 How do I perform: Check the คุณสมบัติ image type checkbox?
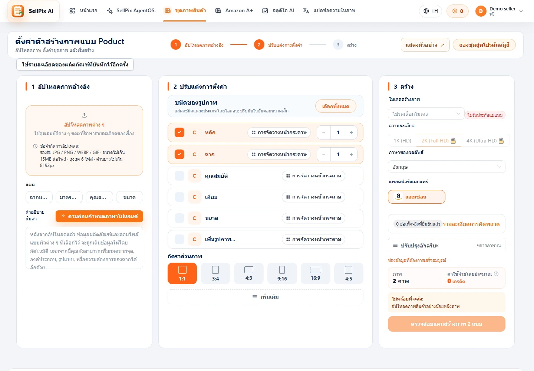179,176
